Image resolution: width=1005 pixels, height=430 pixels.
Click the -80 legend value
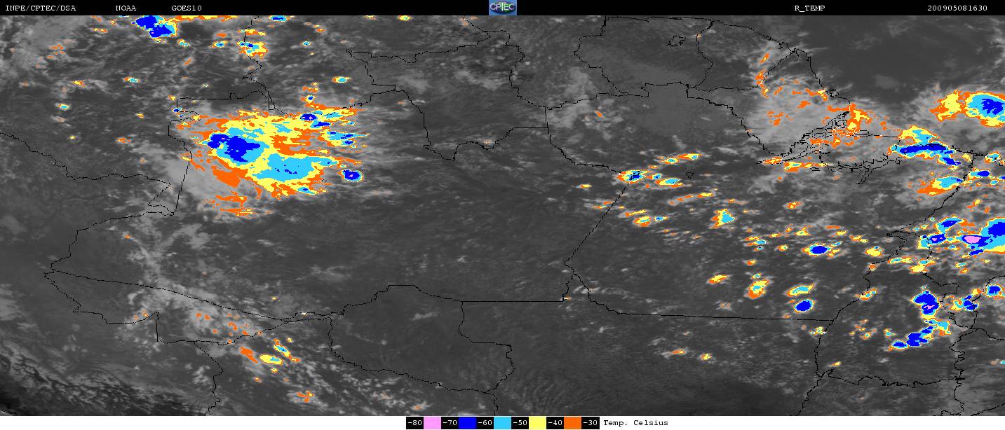414,423
